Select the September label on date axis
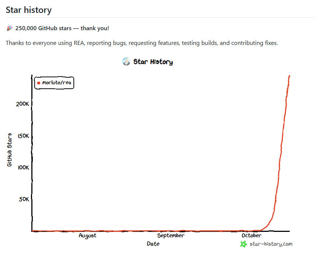322x258 pixels. pos(171,236)
